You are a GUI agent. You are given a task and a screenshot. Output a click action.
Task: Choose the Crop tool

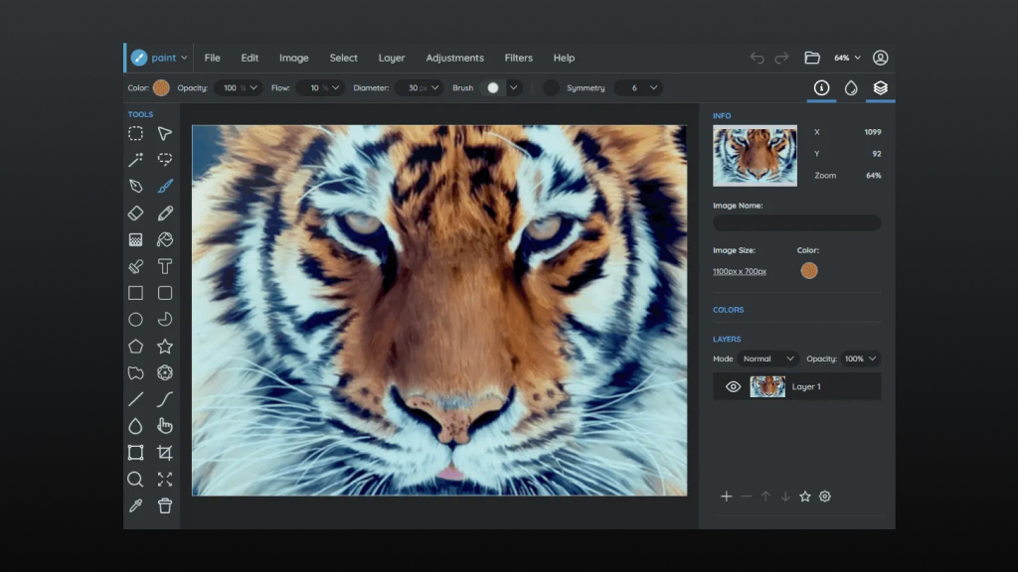pos(165,452)
